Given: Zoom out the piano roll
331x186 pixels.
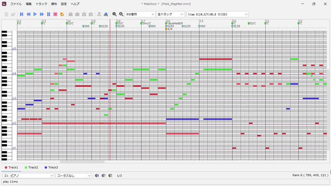Looking at the screenshot, I should point(121,14).
